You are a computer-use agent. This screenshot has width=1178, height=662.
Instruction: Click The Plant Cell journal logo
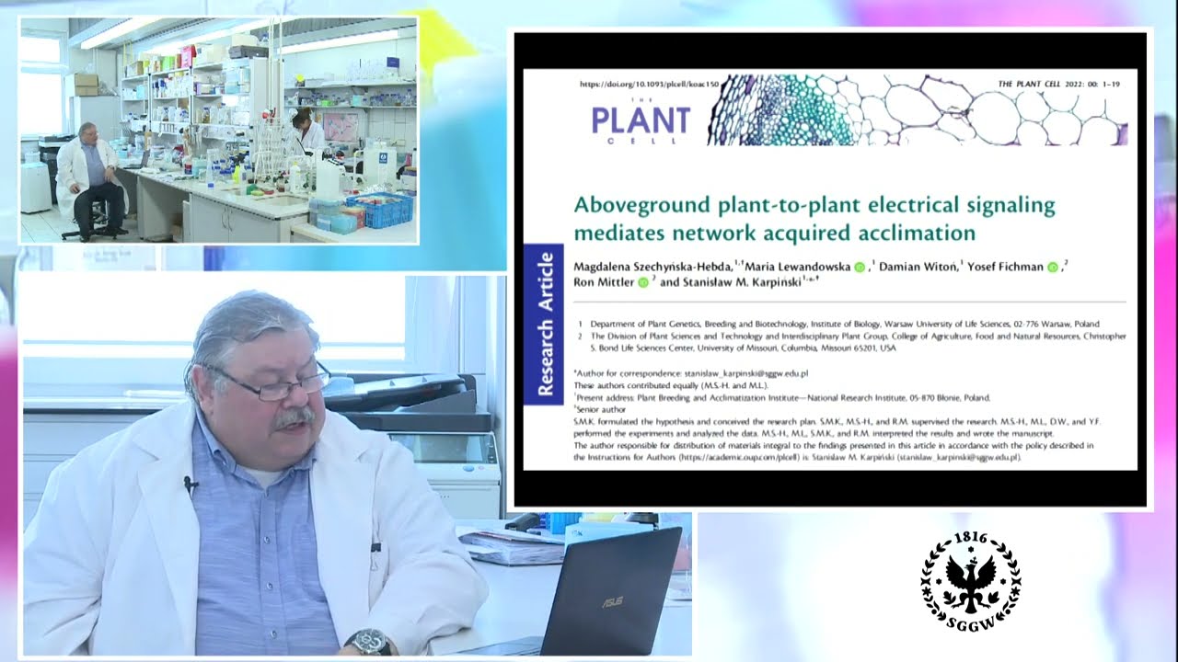point(641,120)
